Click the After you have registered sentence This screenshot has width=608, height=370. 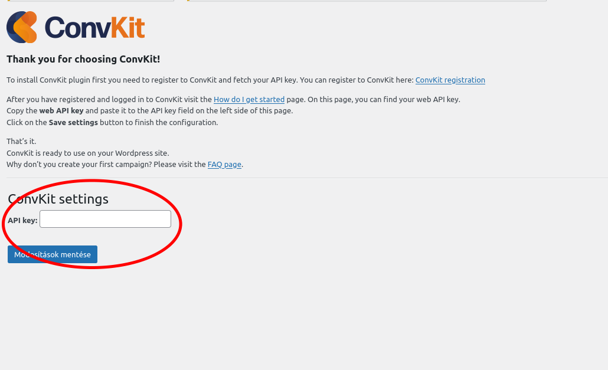coord(106,100)
